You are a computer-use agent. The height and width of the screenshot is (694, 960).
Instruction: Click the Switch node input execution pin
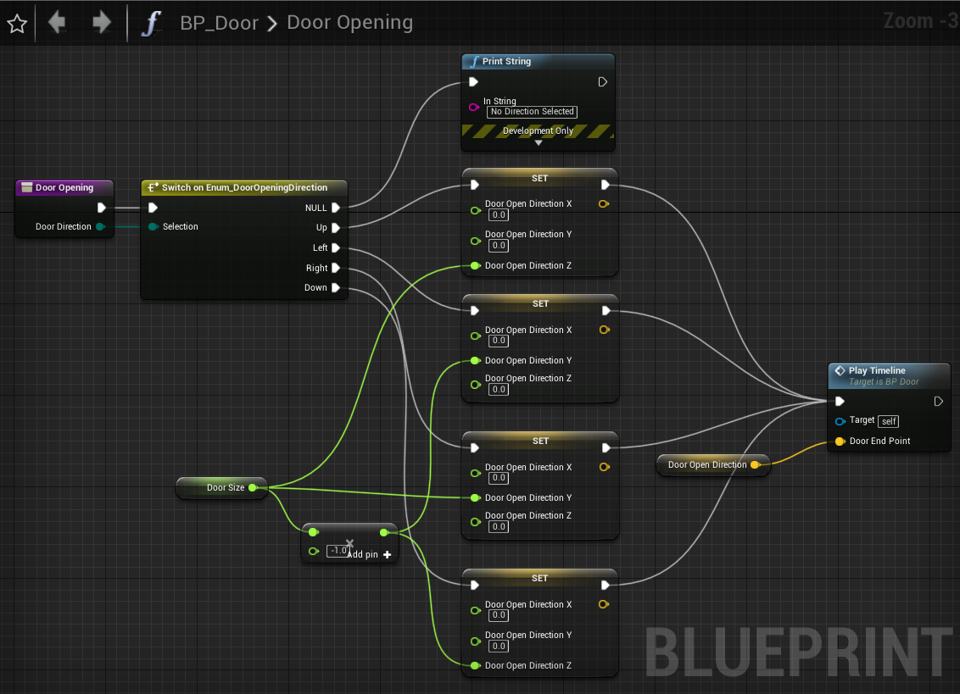[x=153, y=208]
